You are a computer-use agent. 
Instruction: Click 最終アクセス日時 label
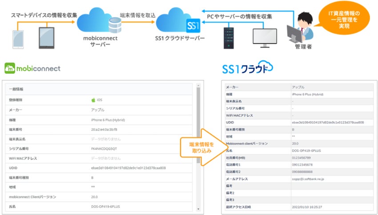238,207
